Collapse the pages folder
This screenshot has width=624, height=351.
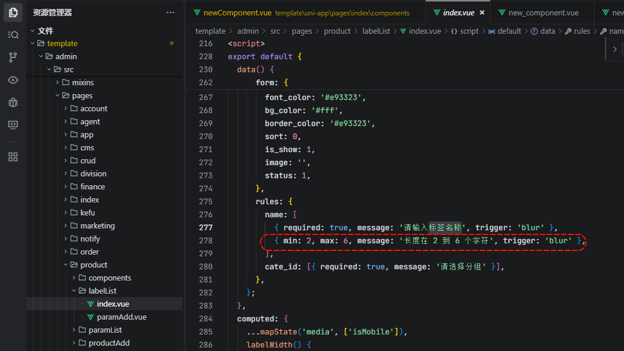pos(57,95)
